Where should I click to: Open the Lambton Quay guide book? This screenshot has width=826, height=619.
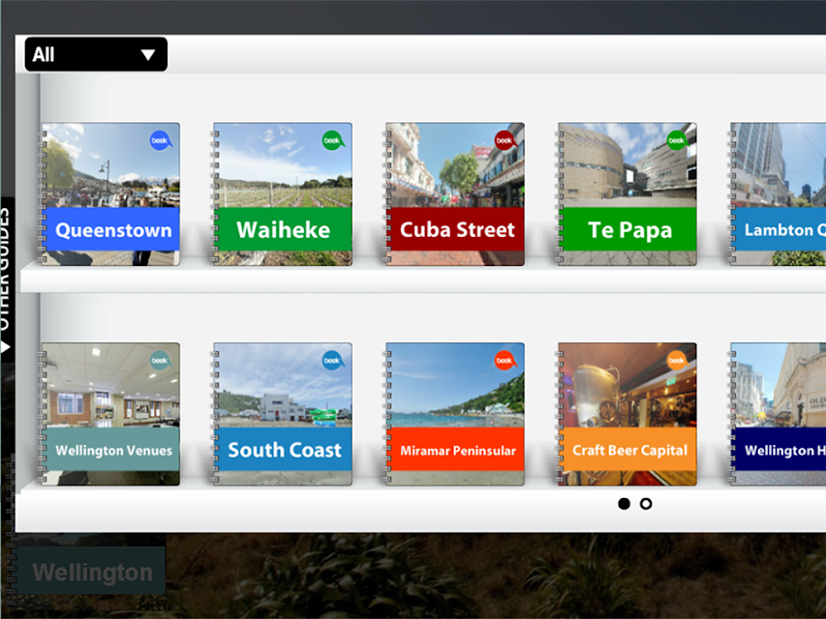click(778, 194)
